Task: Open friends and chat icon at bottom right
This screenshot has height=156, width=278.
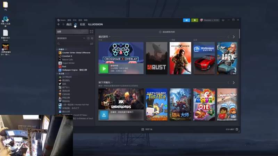Action: click(x=237, y=129)
